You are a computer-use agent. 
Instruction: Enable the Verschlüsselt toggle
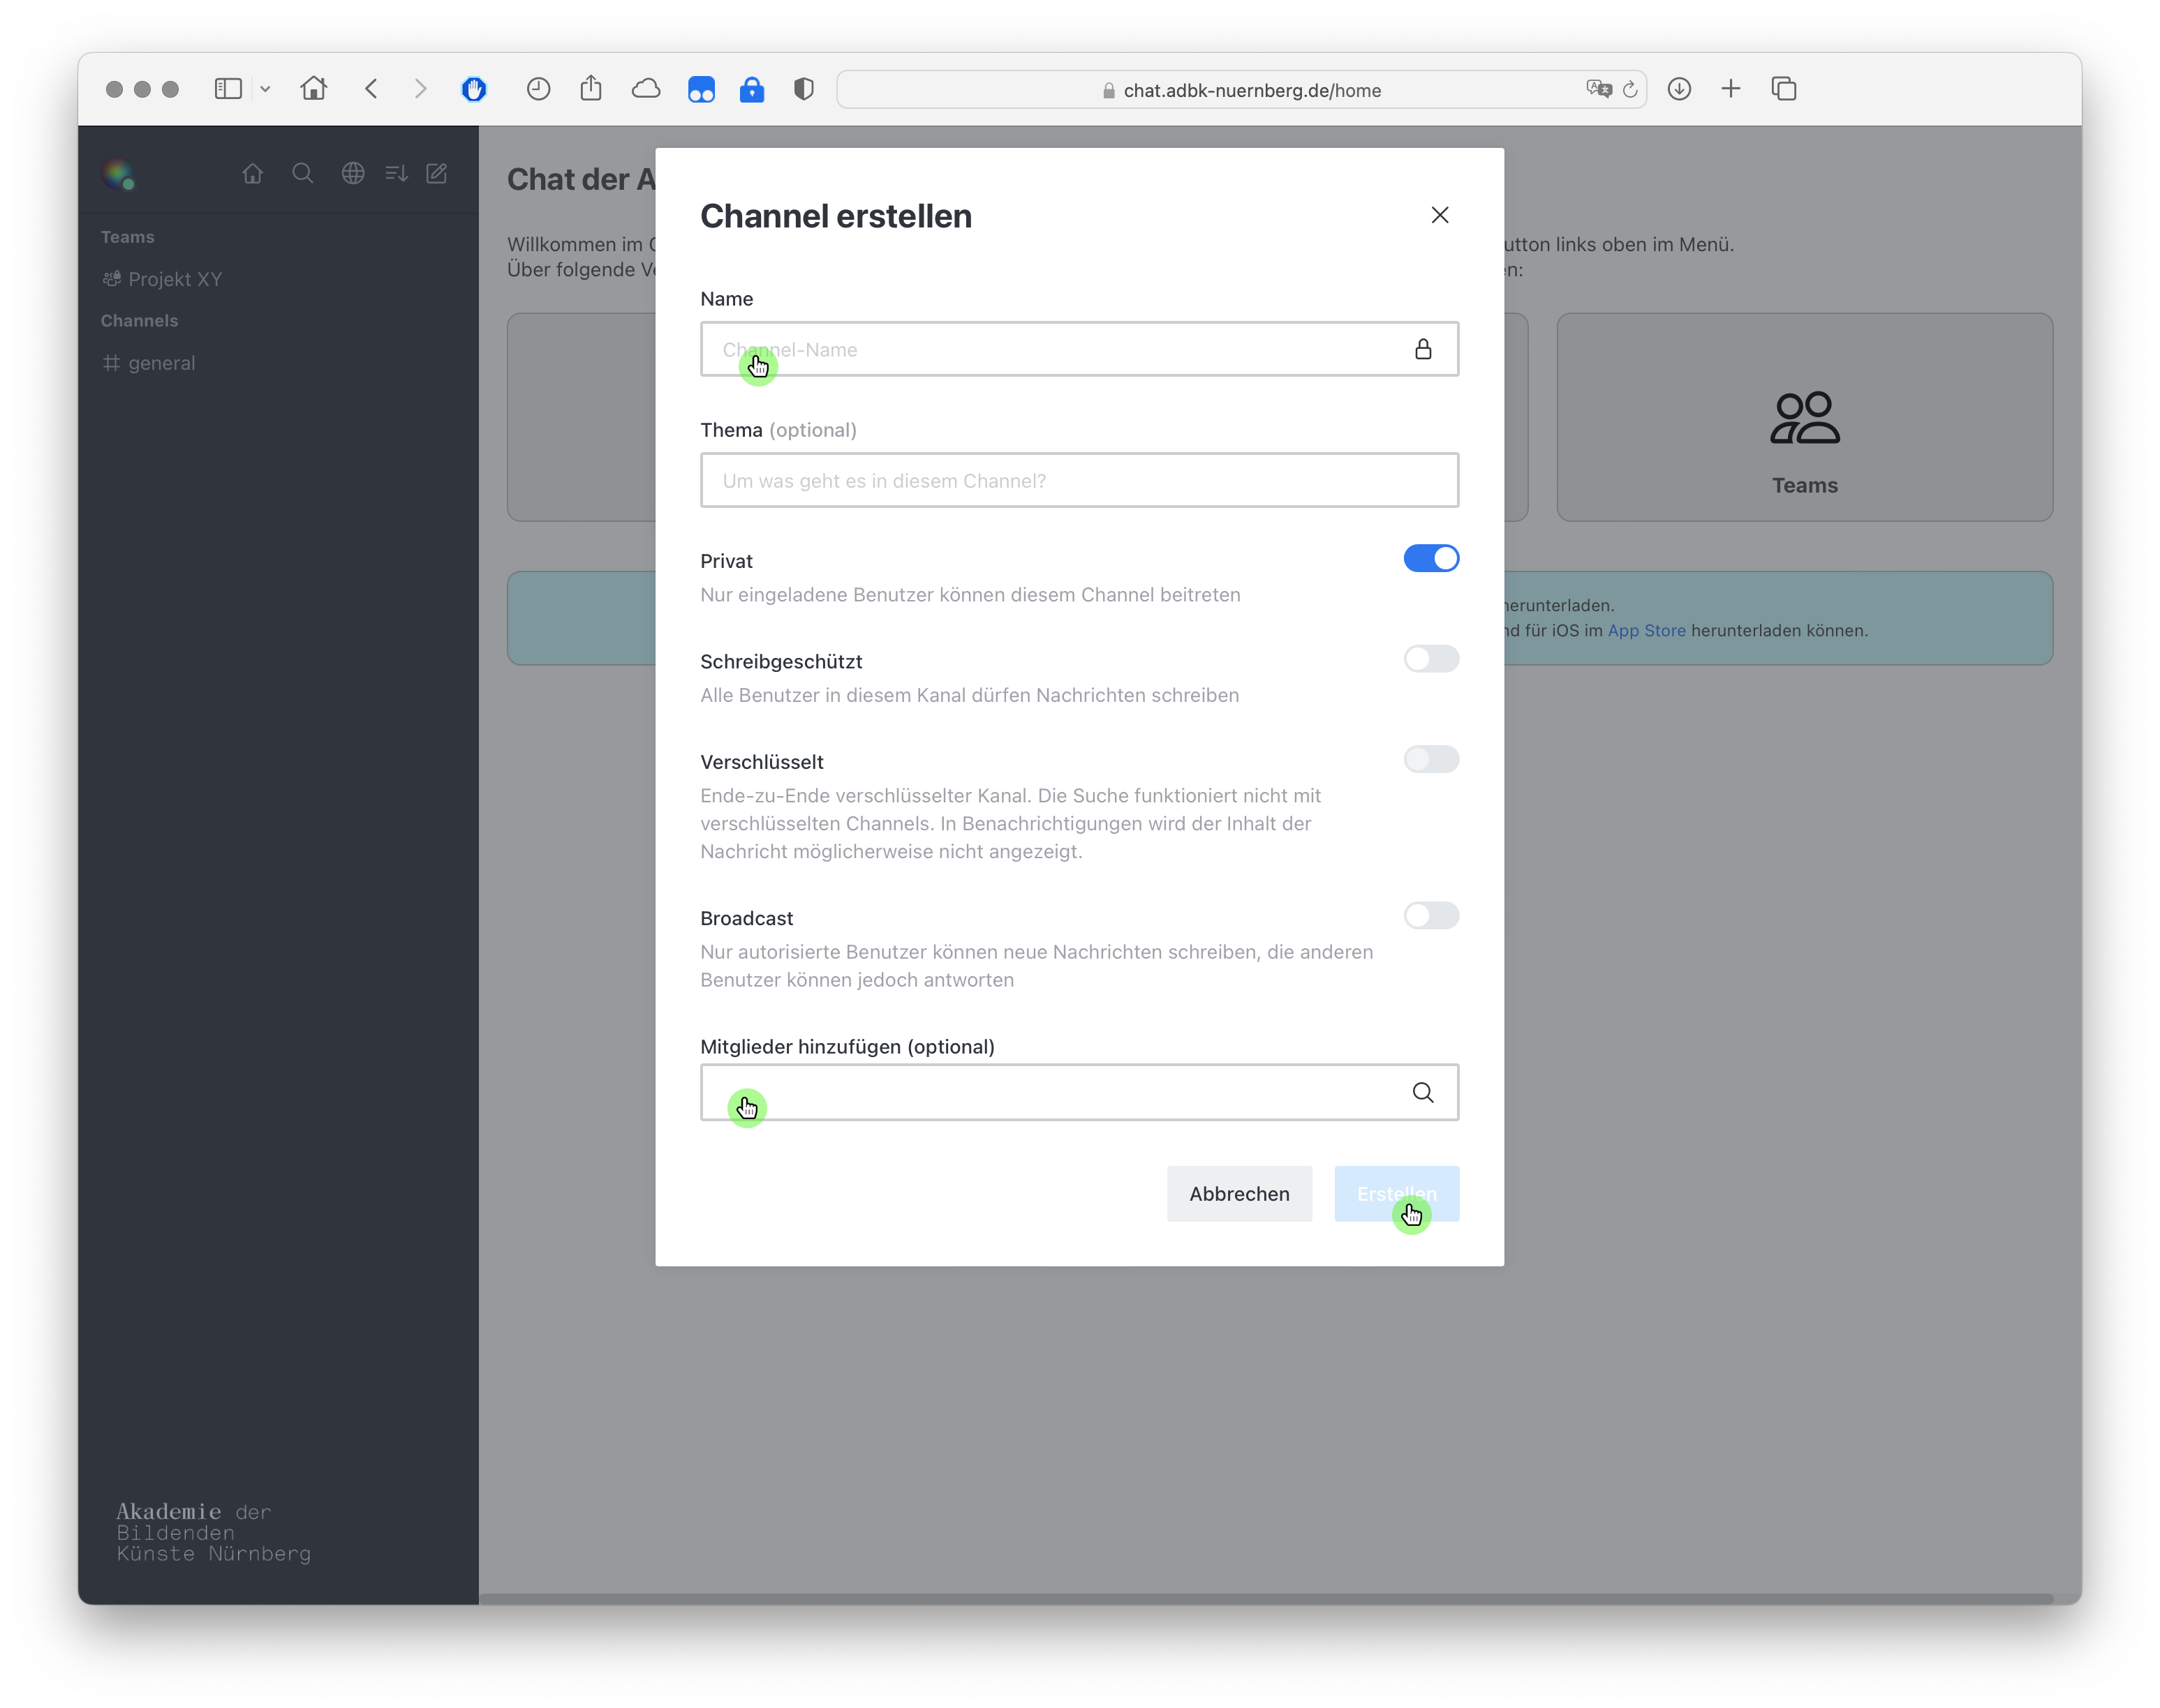(x=1430, y=759)
